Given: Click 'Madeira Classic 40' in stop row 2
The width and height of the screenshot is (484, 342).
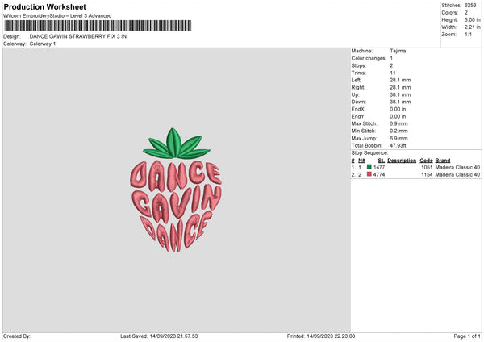Looking at the screenshot, I should 457,175.
